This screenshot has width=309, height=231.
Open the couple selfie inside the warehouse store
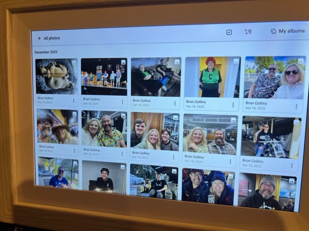coord(210,134)
